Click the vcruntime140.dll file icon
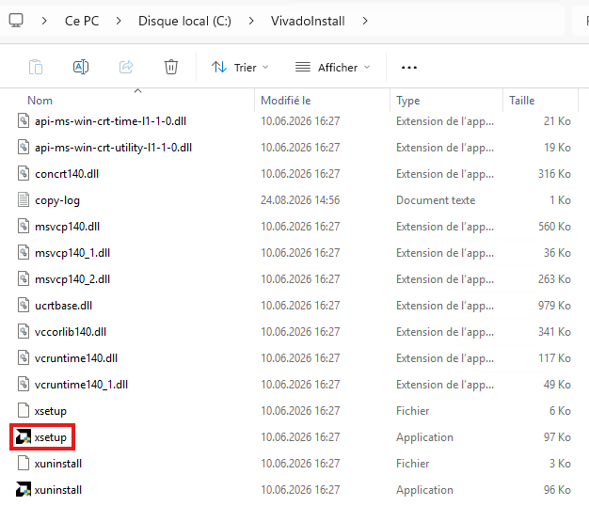This screenshot has height=506, width=589. [24, 357]
